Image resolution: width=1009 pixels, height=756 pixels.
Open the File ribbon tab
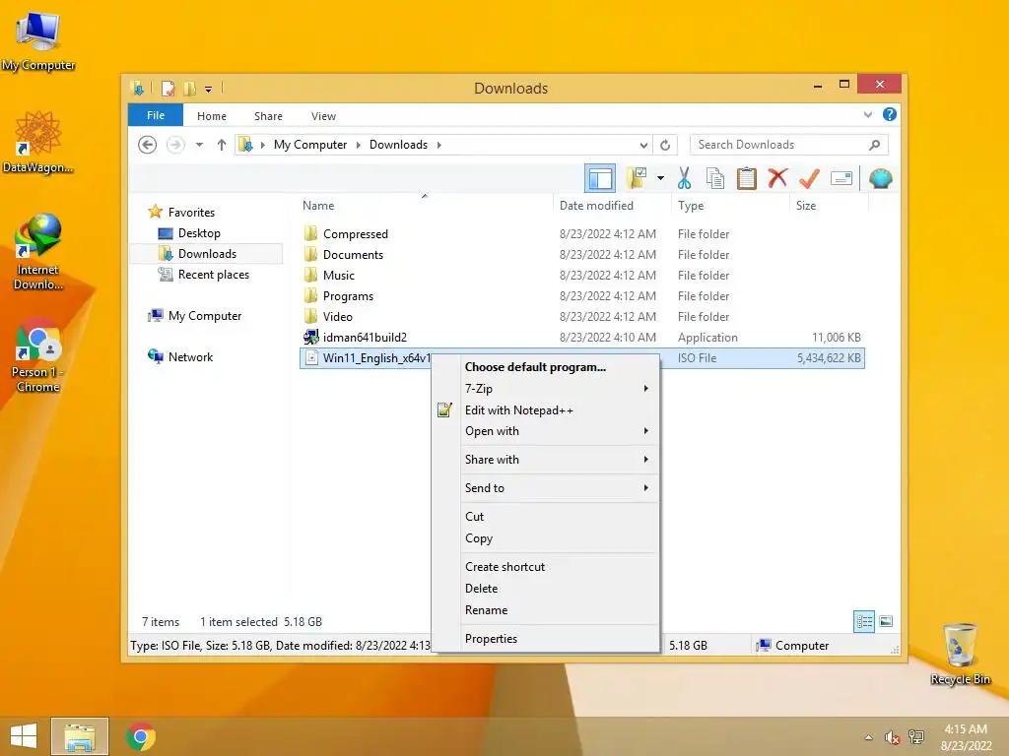click(x=156, y=115)
